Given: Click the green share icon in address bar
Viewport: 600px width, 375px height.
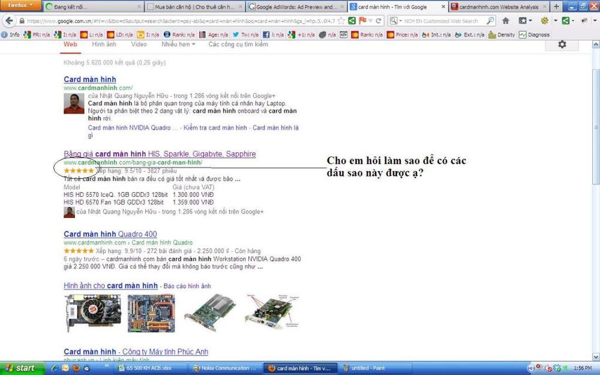Looking at the screenshot, I should 352,20.
